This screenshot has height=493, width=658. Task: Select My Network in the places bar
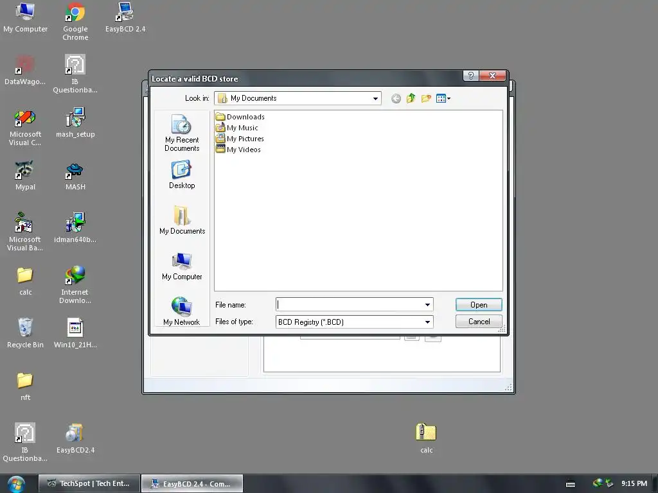coord(182,311)
